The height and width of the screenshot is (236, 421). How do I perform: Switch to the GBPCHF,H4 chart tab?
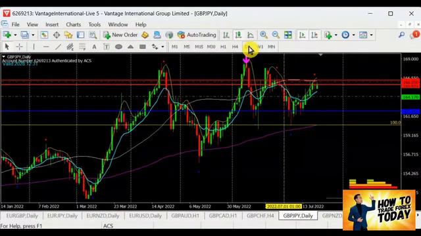(260, 216)
